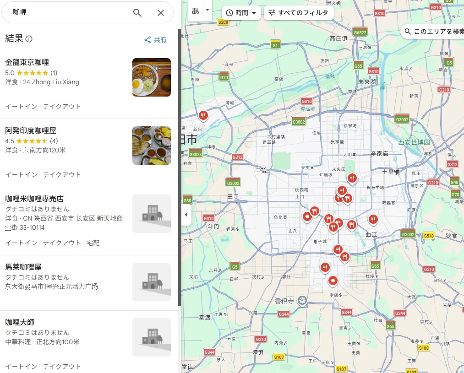
Task: Open 金龍東京咖哩 result
Action: [27, 62]
